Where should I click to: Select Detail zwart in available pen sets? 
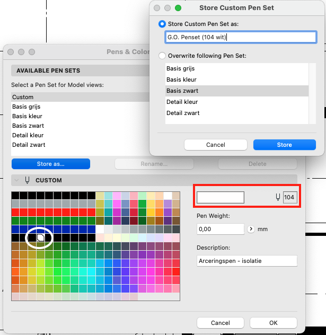tap(81, 145)
